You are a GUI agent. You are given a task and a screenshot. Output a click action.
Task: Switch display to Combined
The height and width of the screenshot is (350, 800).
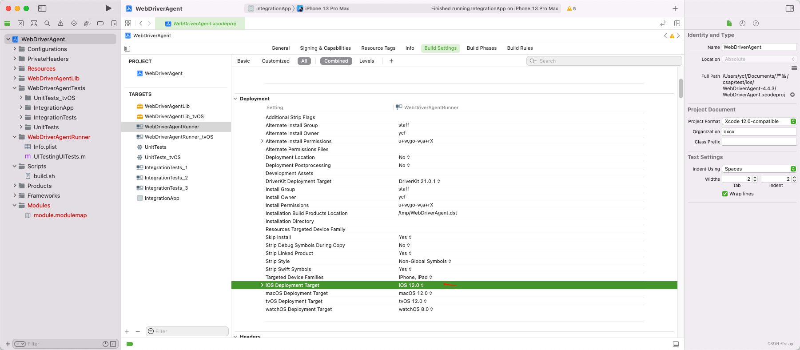(336, 61)
